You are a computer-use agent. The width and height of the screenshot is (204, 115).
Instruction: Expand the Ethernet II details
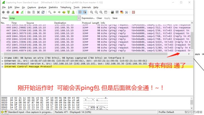(2, 61)
